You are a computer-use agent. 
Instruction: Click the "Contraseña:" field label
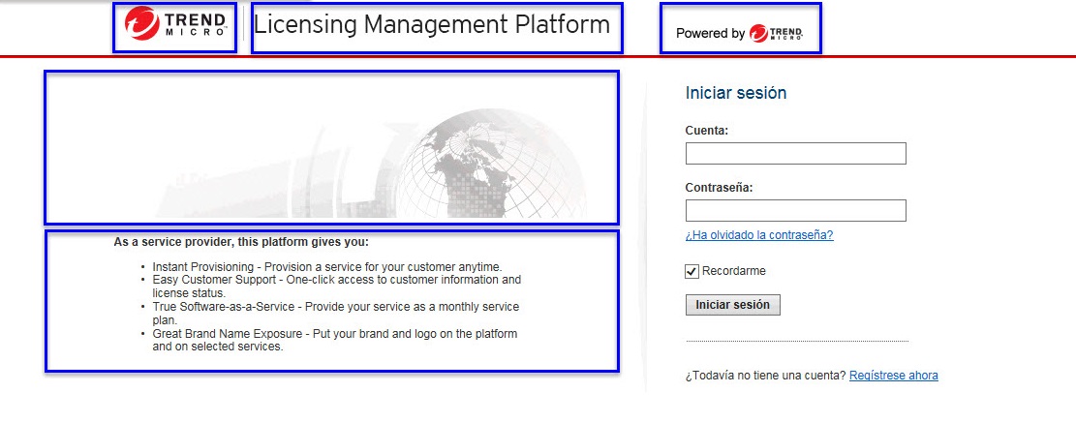point(719,188)
